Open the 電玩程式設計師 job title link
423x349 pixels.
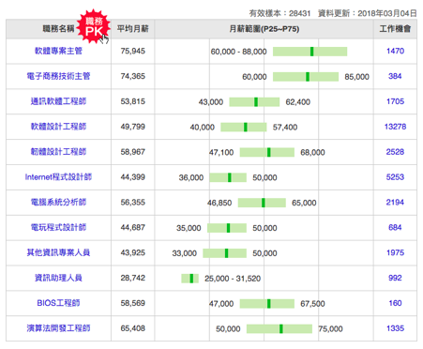click(58, 227)
